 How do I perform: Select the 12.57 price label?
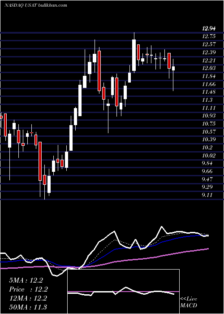click(209, 44)
